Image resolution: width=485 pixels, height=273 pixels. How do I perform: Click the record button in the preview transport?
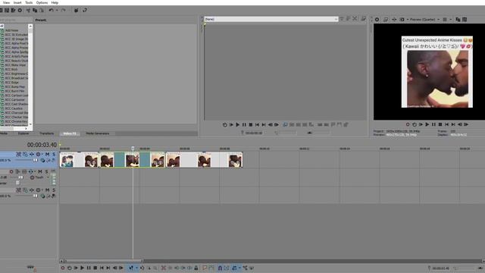[x=408, y=124]
